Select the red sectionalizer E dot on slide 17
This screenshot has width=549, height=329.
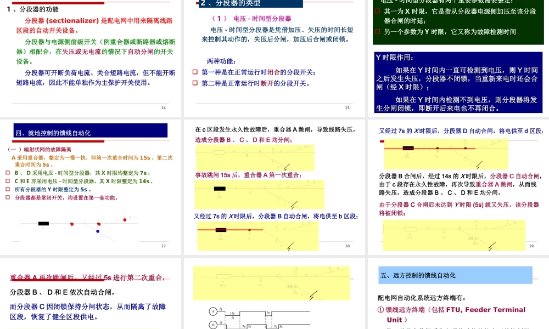(x=125, y=219)
